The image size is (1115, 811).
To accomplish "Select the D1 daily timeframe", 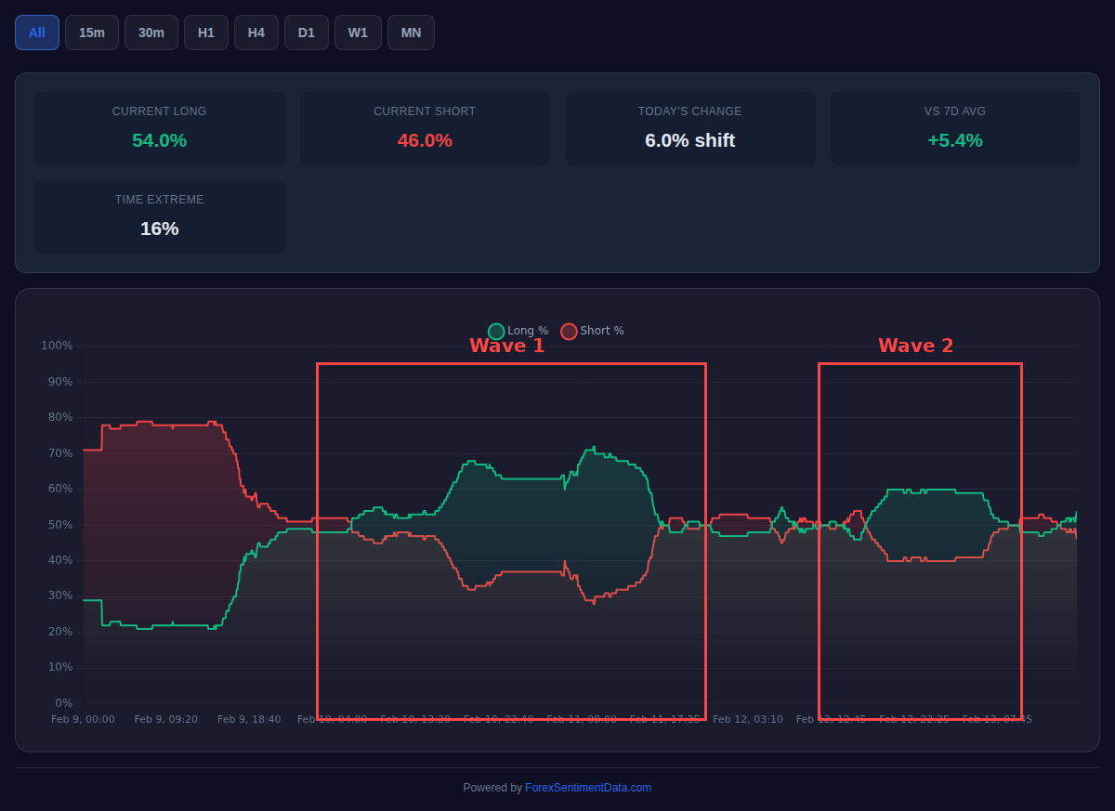I will (x=306, y=32).
